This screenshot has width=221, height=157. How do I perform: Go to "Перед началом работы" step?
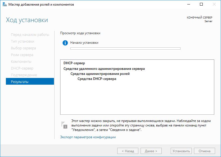click(30, 34)
